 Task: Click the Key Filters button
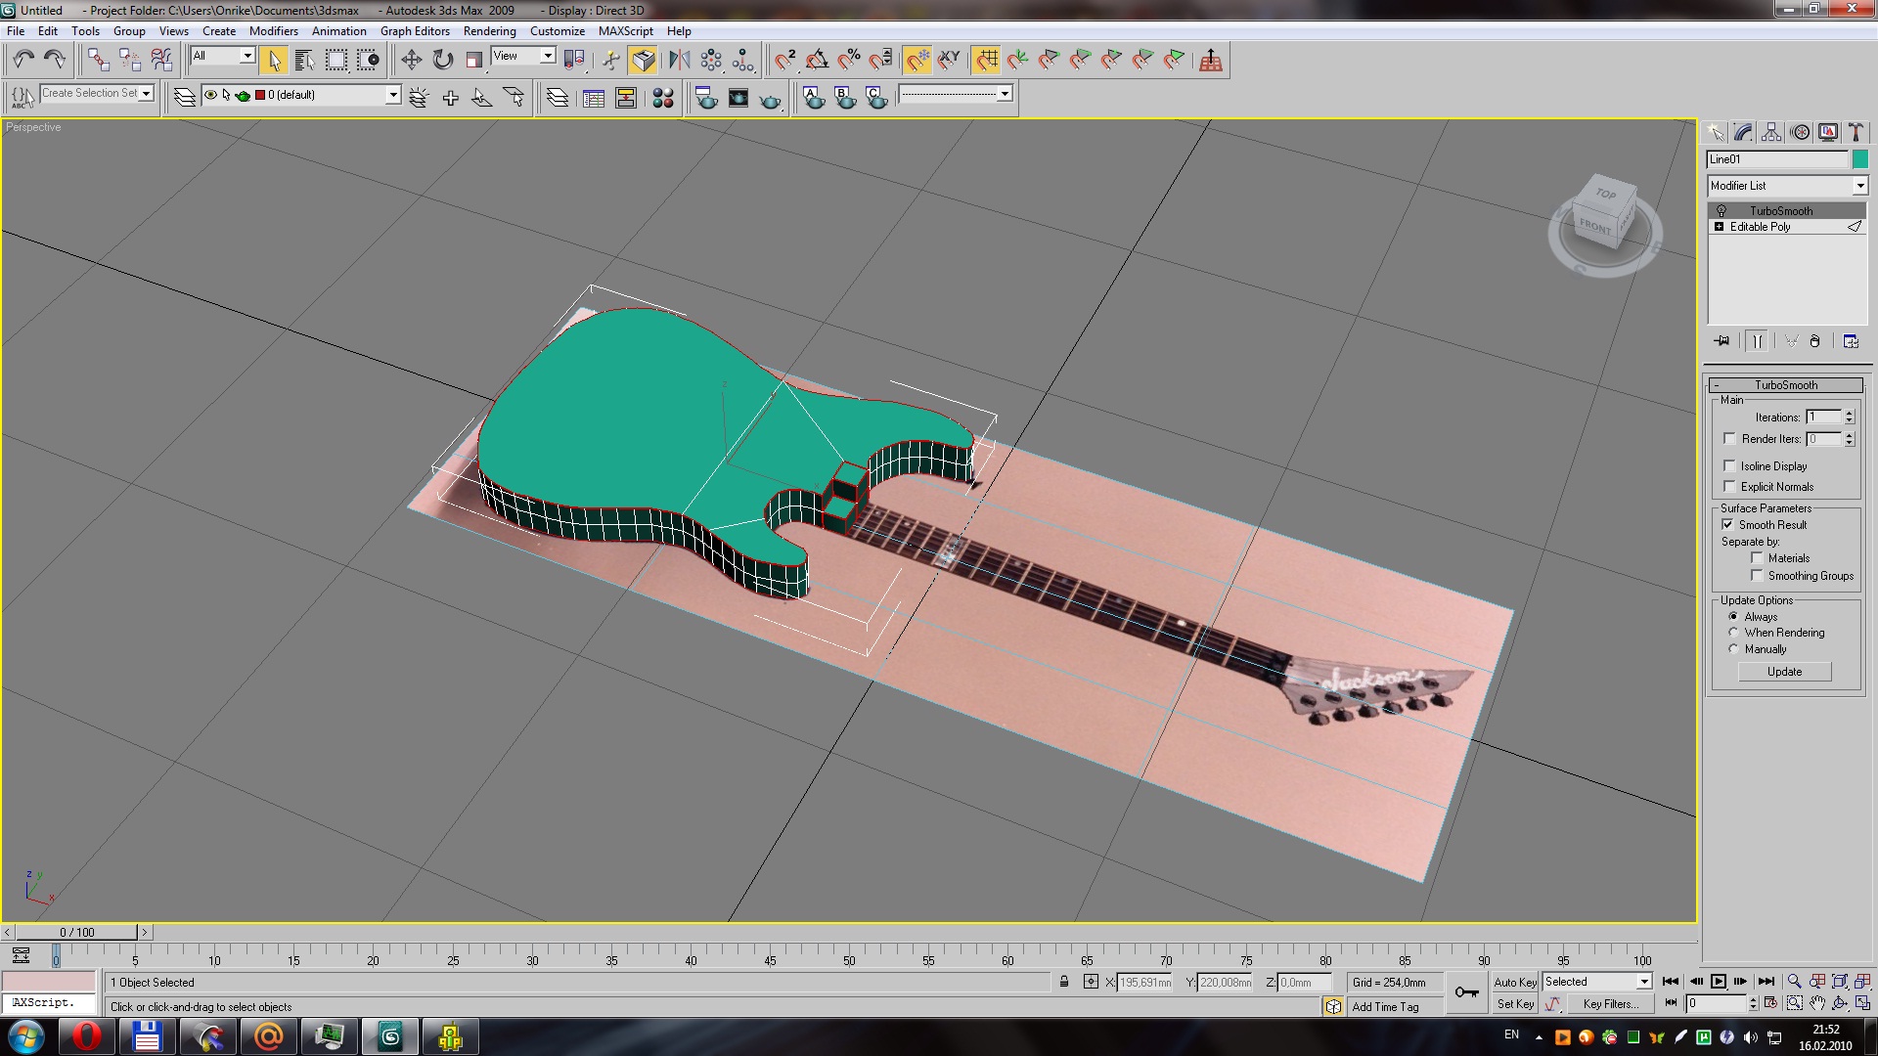pos(1610,1004)
